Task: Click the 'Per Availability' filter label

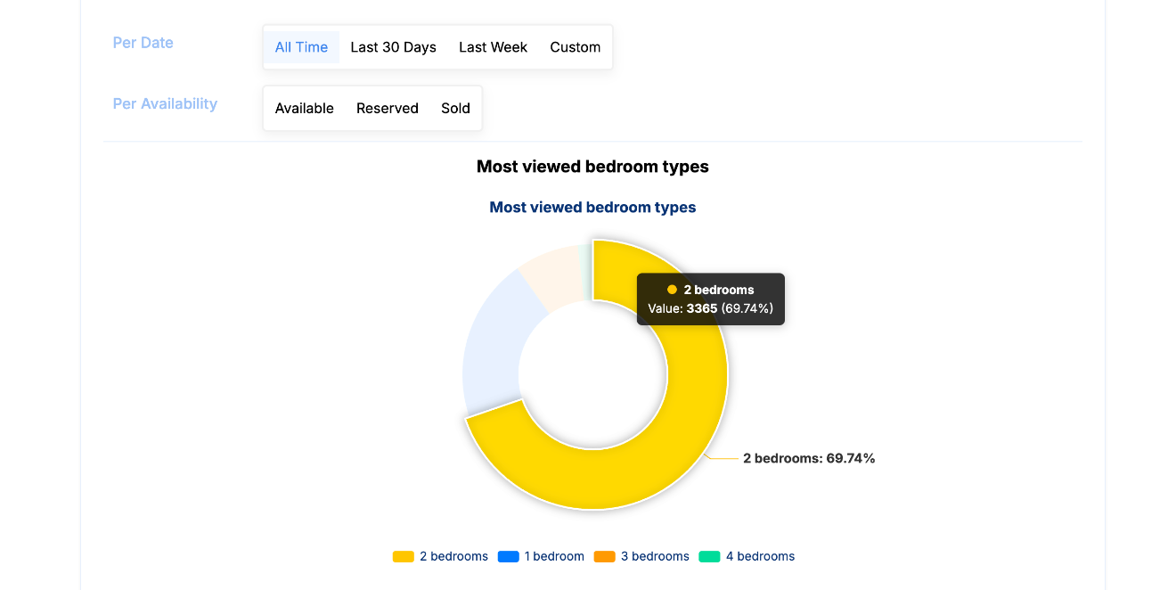Action: (165, 104)
